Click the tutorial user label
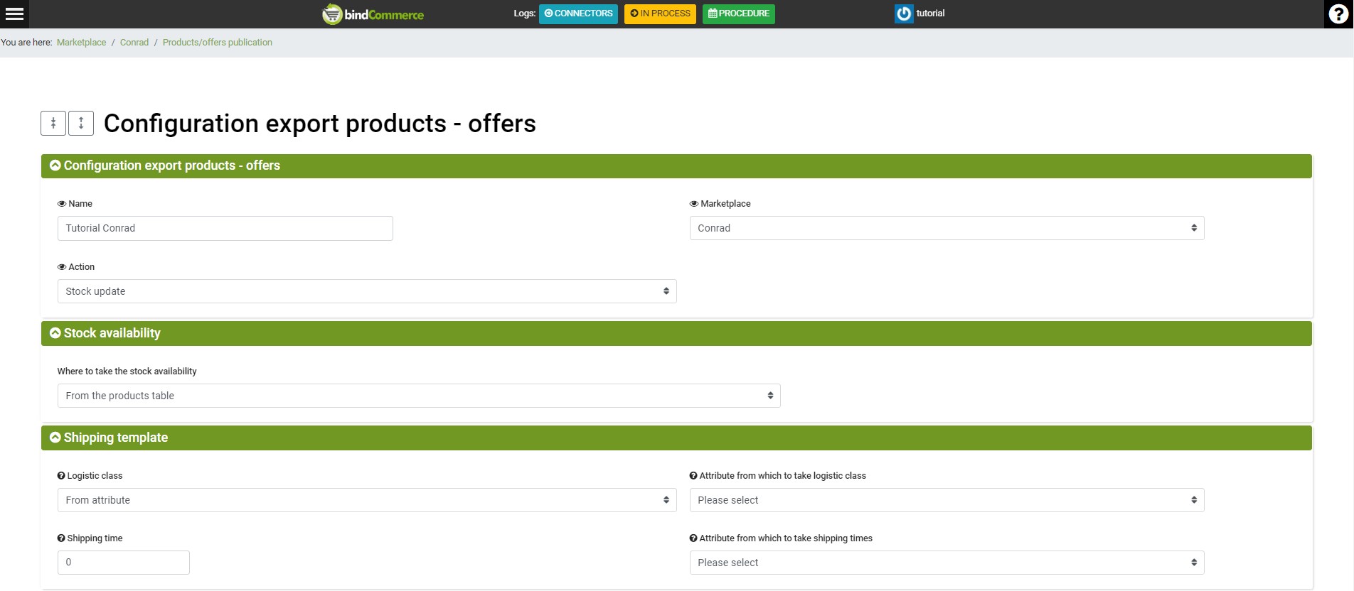 click(x=930, y=13)
